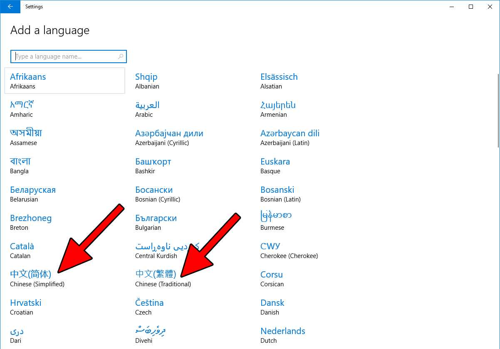The image size is (500, 349).
Task: Click the search magnifier icon
Action: pos(121,57)
